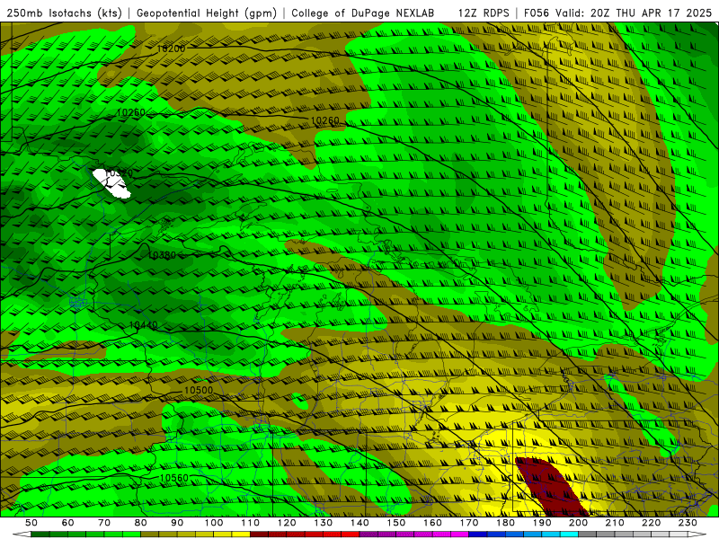Click the 10500 height contour label
Image resolution: width=719 pixels, height=539 pixels.
click(x=199, y=390)
